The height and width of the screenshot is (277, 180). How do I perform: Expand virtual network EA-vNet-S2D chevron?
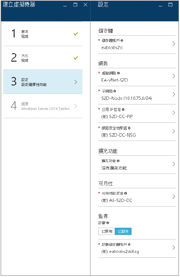coord(174,76)
